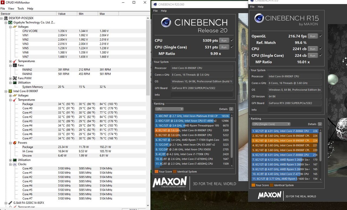This screenshot has width=347, height=210.
Task: Collapse the Gigabyte Technology node
Action: click(6, 22)
